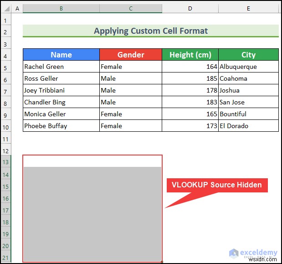Select the height value 165

tap(190, 114)
